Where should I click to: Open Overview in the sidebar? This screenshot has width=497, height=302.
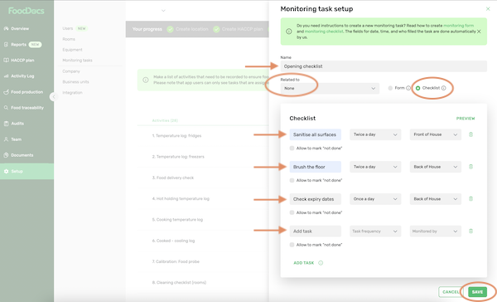pos(20,28)
